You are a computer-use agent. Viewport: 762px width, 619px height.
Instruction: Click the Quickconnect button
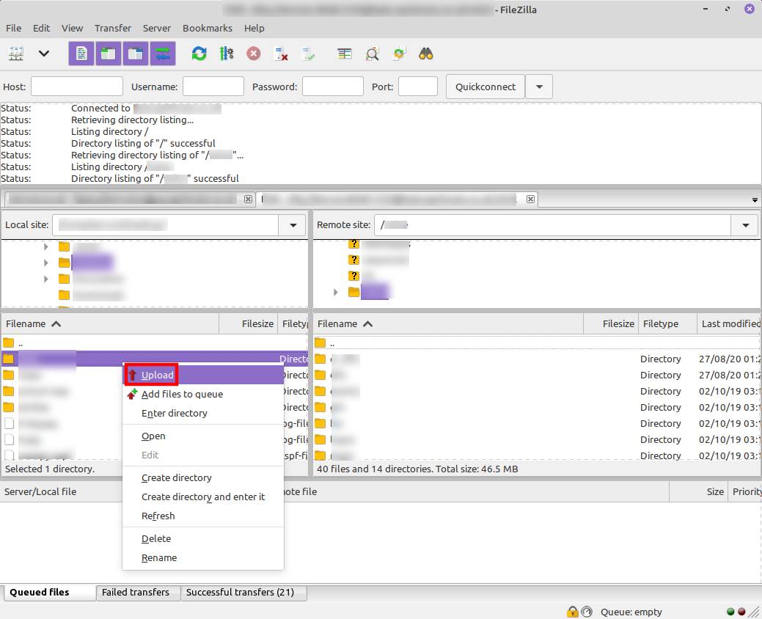click(x=485, y=87)
